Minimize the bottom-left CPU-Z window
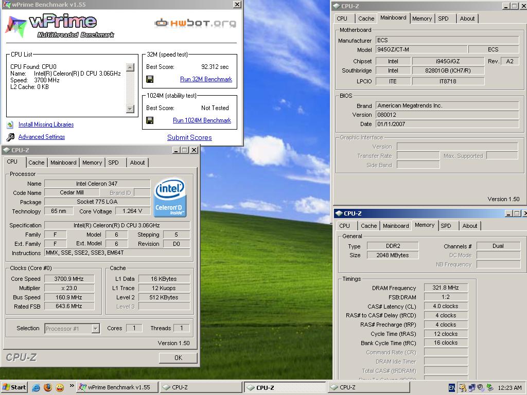 pos(176,150)
